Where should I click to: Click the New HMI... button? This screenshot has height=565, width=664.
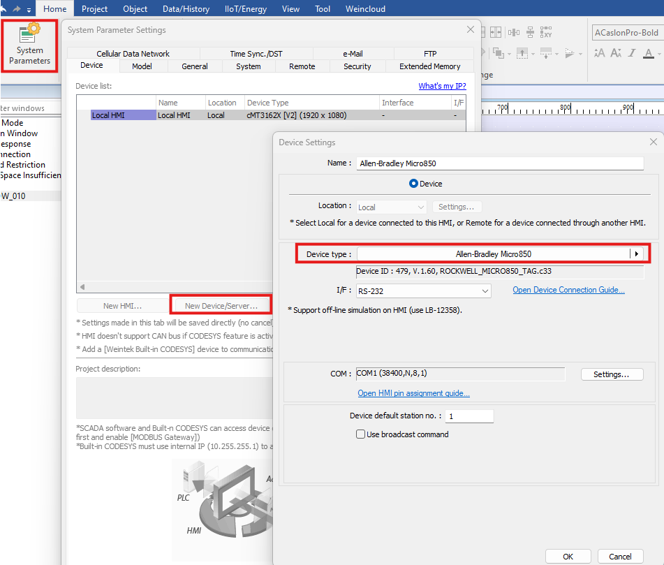point(122,305)
